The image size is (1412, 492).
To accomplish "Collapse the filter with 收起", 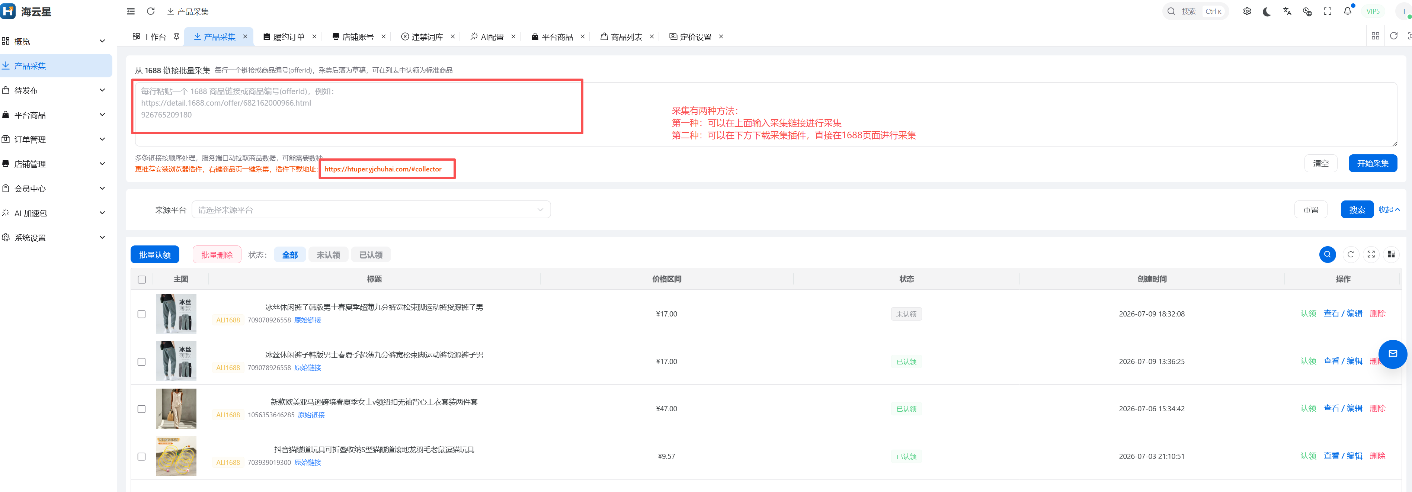I will click(1389, 210).
